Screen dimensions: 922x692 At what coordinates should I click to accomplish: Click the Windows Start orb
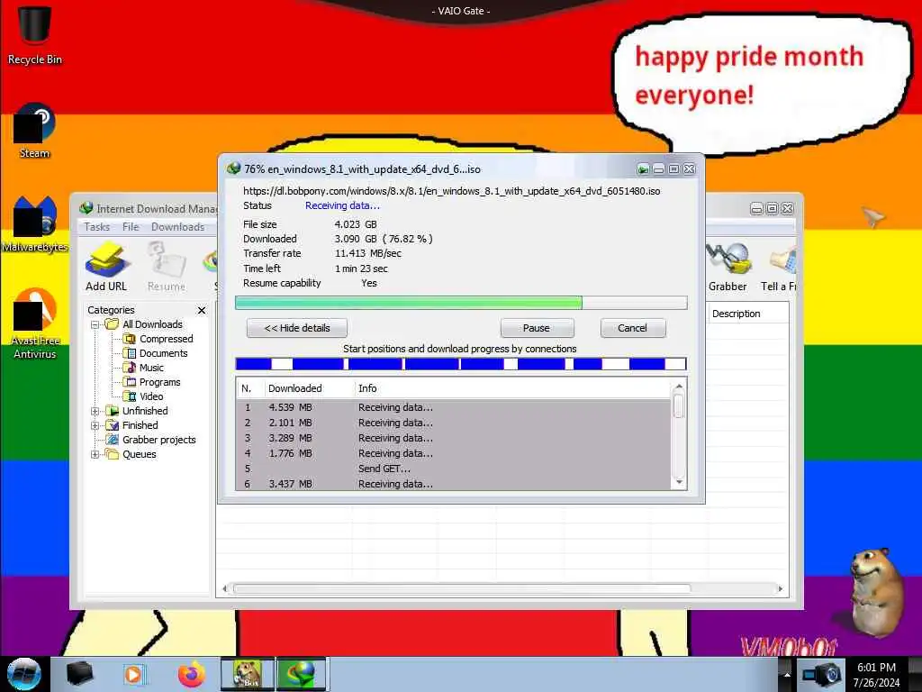coord(23,674)
